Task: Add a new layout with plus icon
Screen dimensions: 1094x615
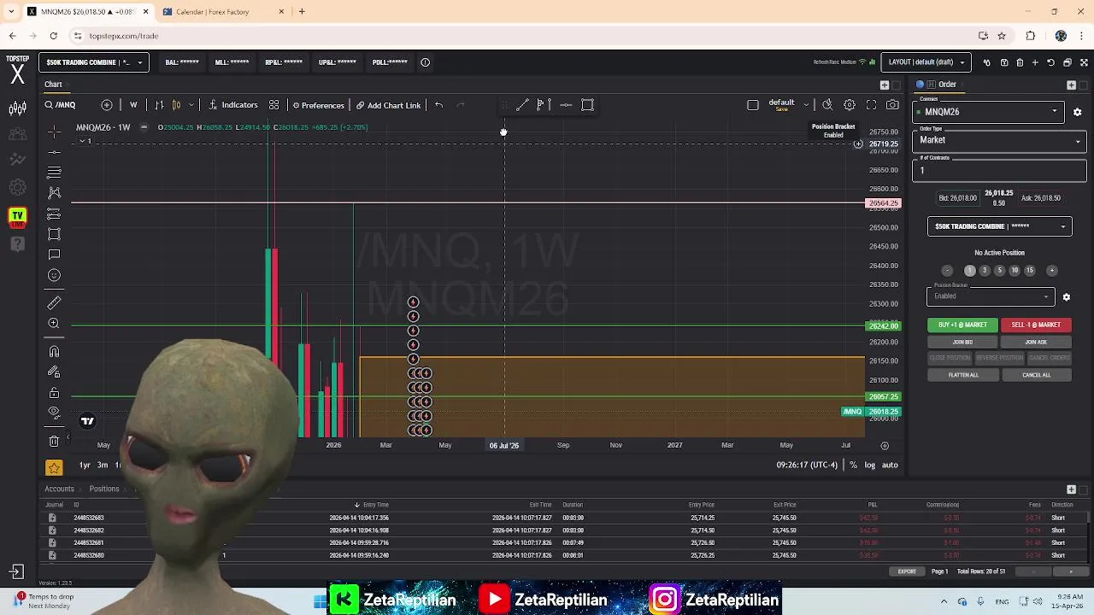Action: click(1035, 62)
